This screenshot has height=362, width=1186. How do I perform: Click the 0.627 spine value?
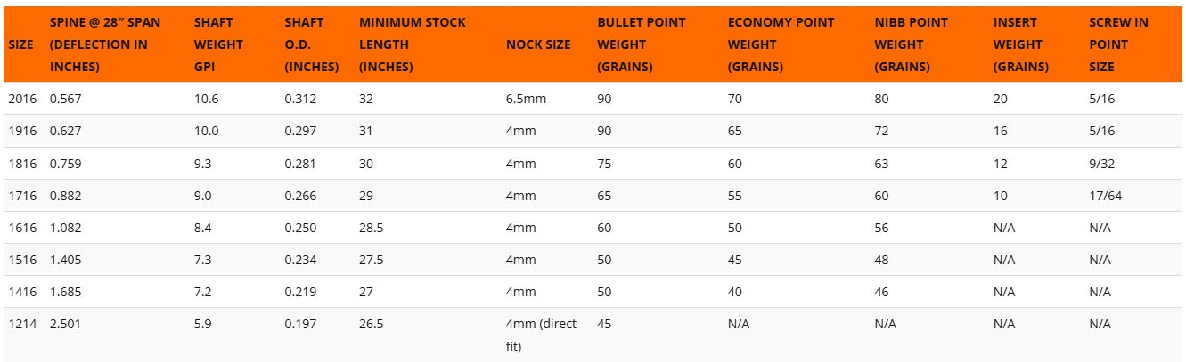tap(66, 131)
